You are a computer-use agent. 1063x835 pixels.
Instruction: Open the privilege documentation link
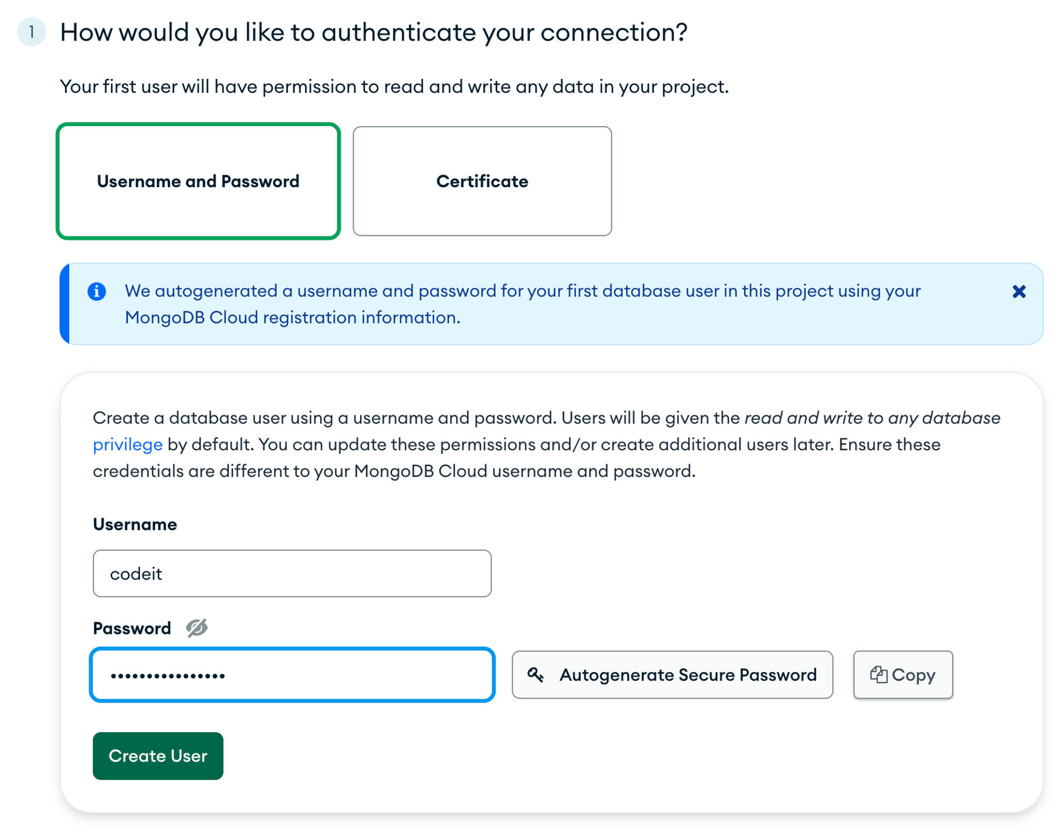pos(128,444)
